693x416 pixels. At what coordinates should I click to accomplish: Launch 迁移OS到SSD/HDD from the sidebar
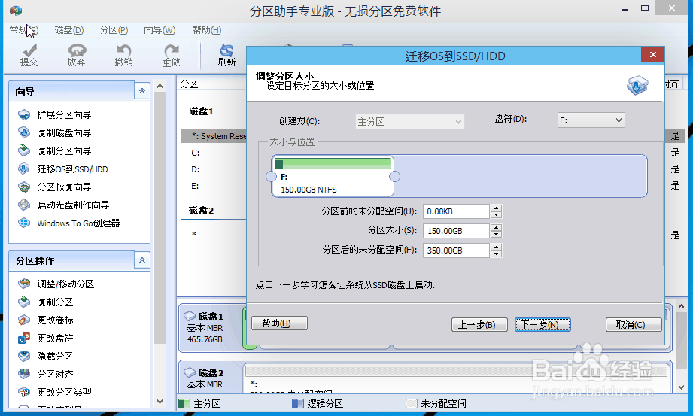coord(72,169)
